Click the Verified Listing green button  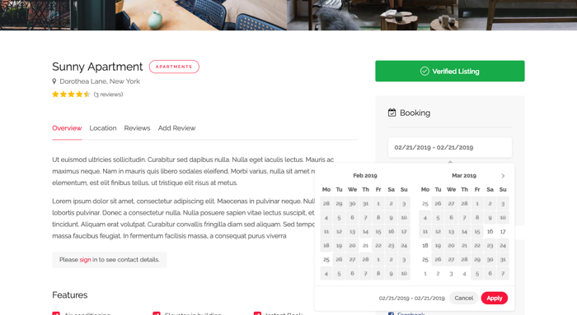(x=450, y=72)
